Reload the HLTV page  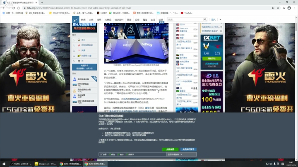tap(13, 8)
